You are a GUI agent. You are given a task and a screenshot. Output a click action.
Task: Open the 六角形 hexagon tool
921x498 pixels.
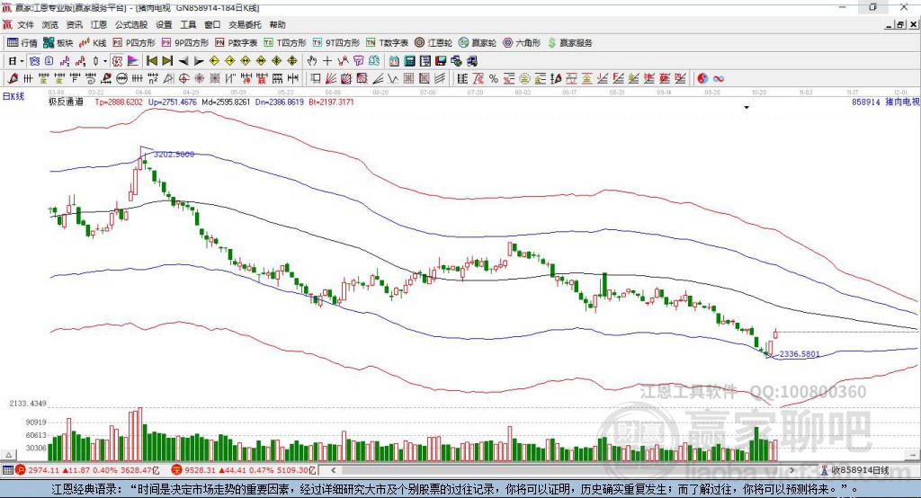point(522,43)
